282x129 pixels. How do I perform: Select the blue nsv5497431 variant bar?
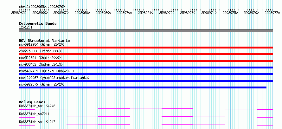click(x=146, y=74)
